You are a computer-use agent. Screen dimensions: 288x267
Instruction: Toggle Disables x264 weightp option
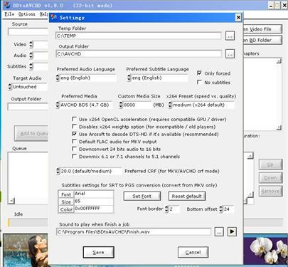74,126
